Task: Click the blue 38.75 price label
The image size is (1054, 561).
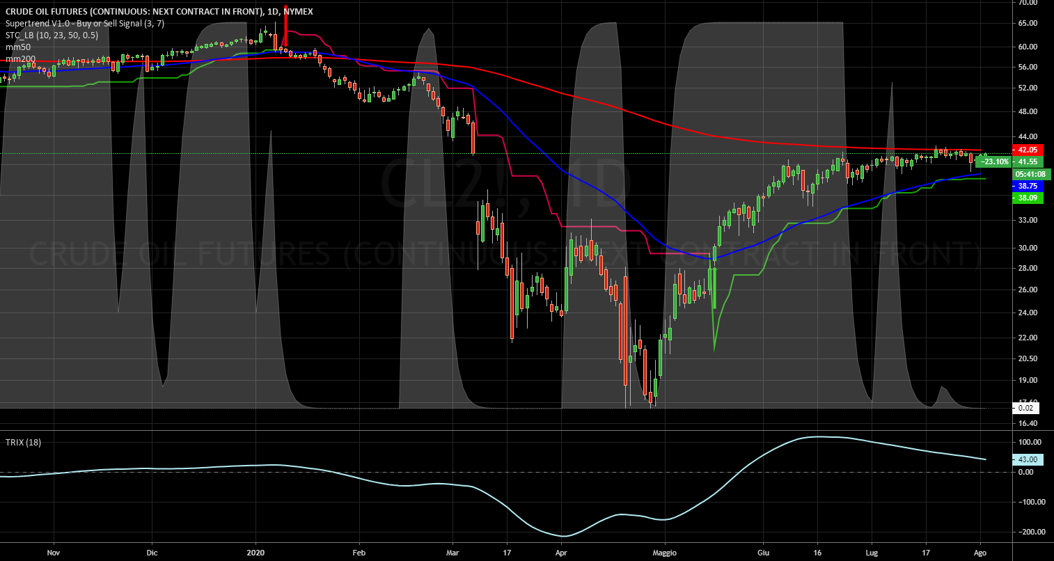Action: coord(1026,187)
